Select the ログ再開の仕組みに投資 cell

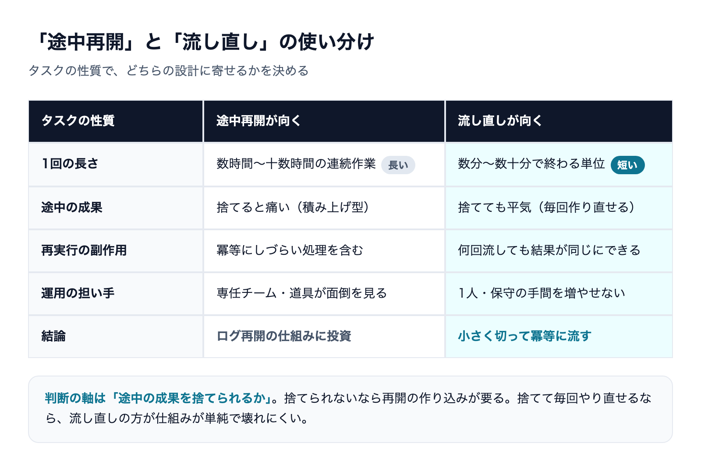(324, 337)
